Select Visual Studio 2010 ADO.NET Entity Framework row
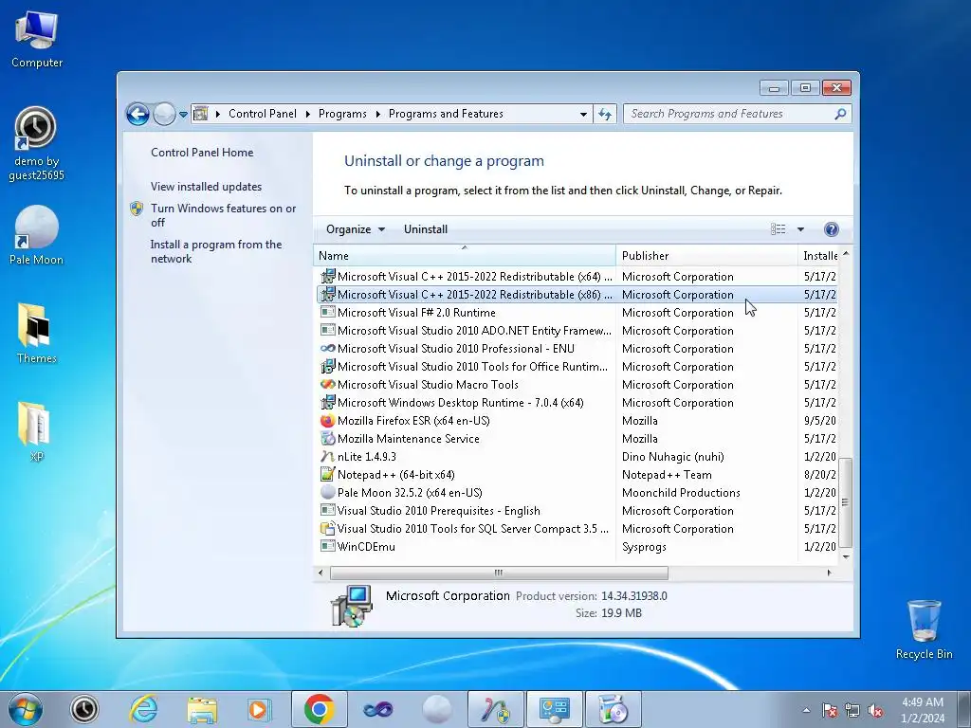 (x=577, y=331)
